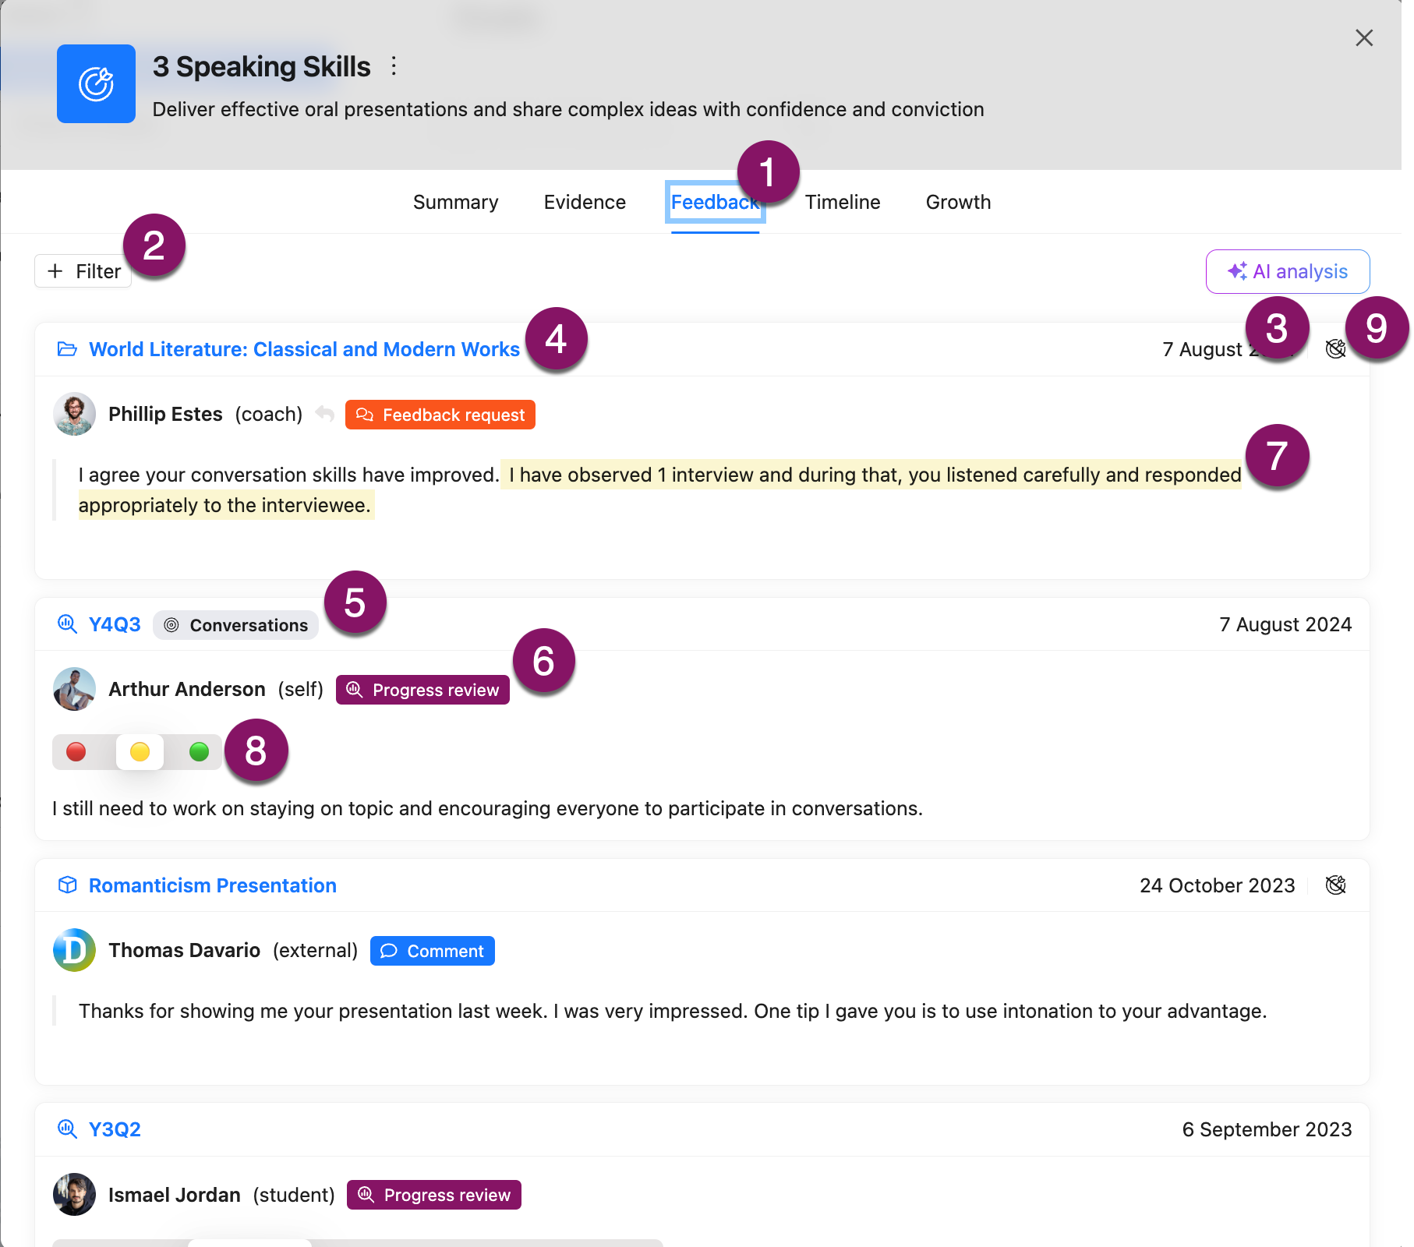Click progress review icon beside Y4Q3
Screen dimensions: 1414x1247
point(67,624)
